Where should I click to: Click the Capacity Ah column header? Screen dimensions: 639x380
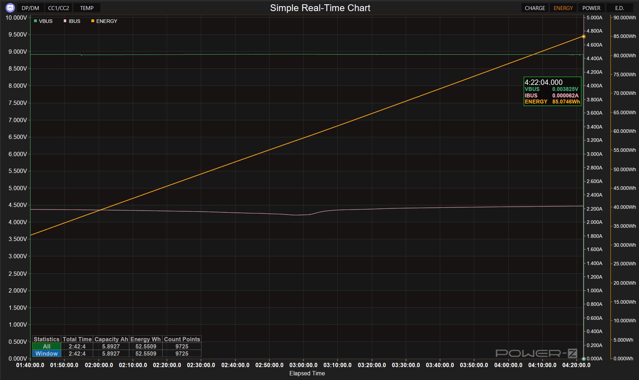(111, 339)
